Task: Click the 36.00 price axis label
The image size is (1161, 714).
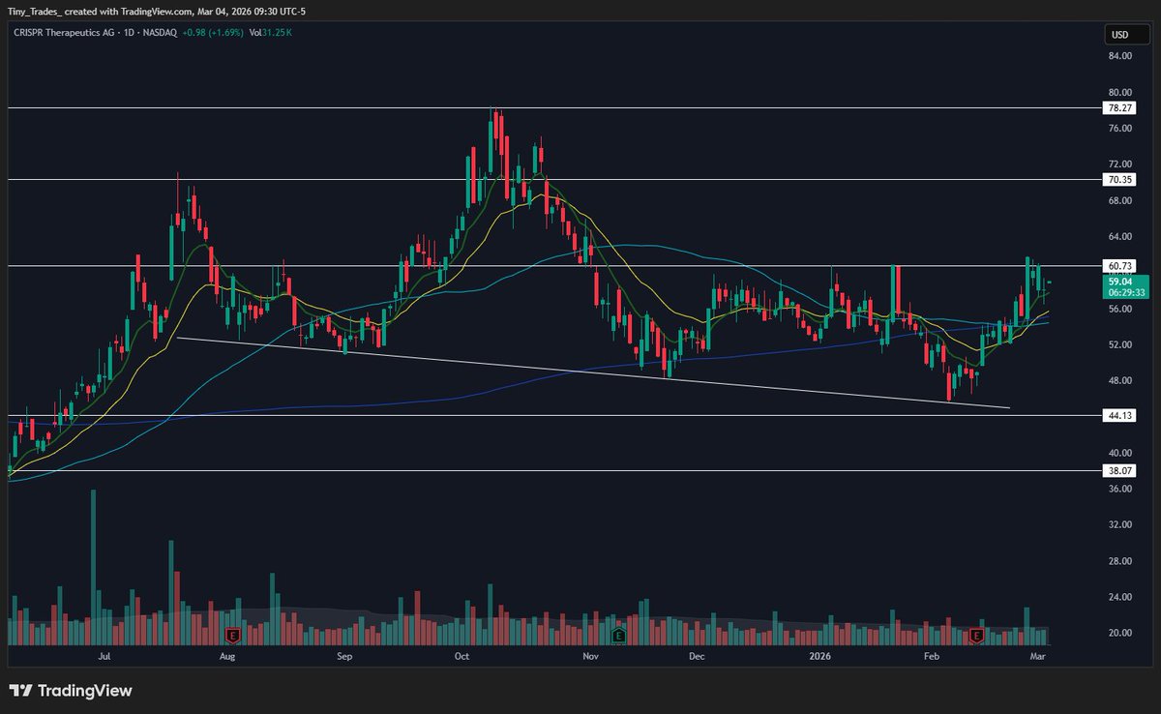Action: 1120,490
